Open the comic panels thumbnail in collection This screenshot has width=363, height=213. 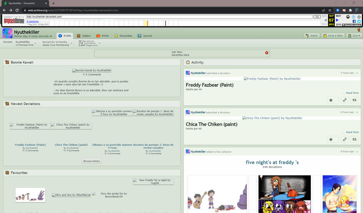coord(284,194)
